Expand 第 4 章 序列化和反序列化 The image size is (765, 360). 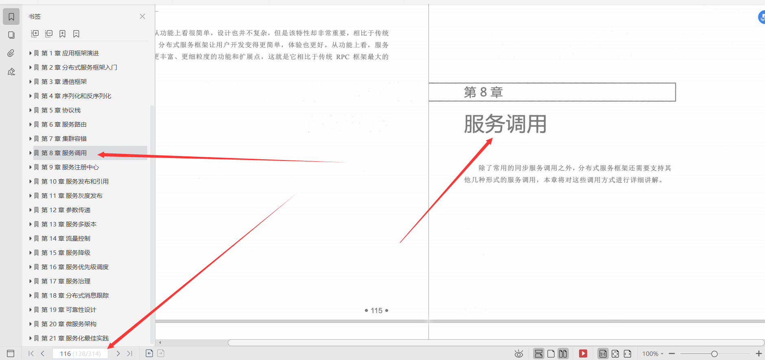coord(30,96)
